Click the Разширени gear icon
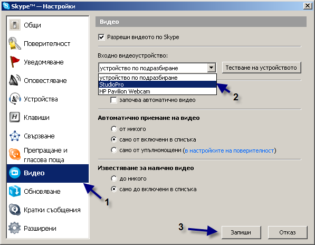 click(x=14, y=228)
